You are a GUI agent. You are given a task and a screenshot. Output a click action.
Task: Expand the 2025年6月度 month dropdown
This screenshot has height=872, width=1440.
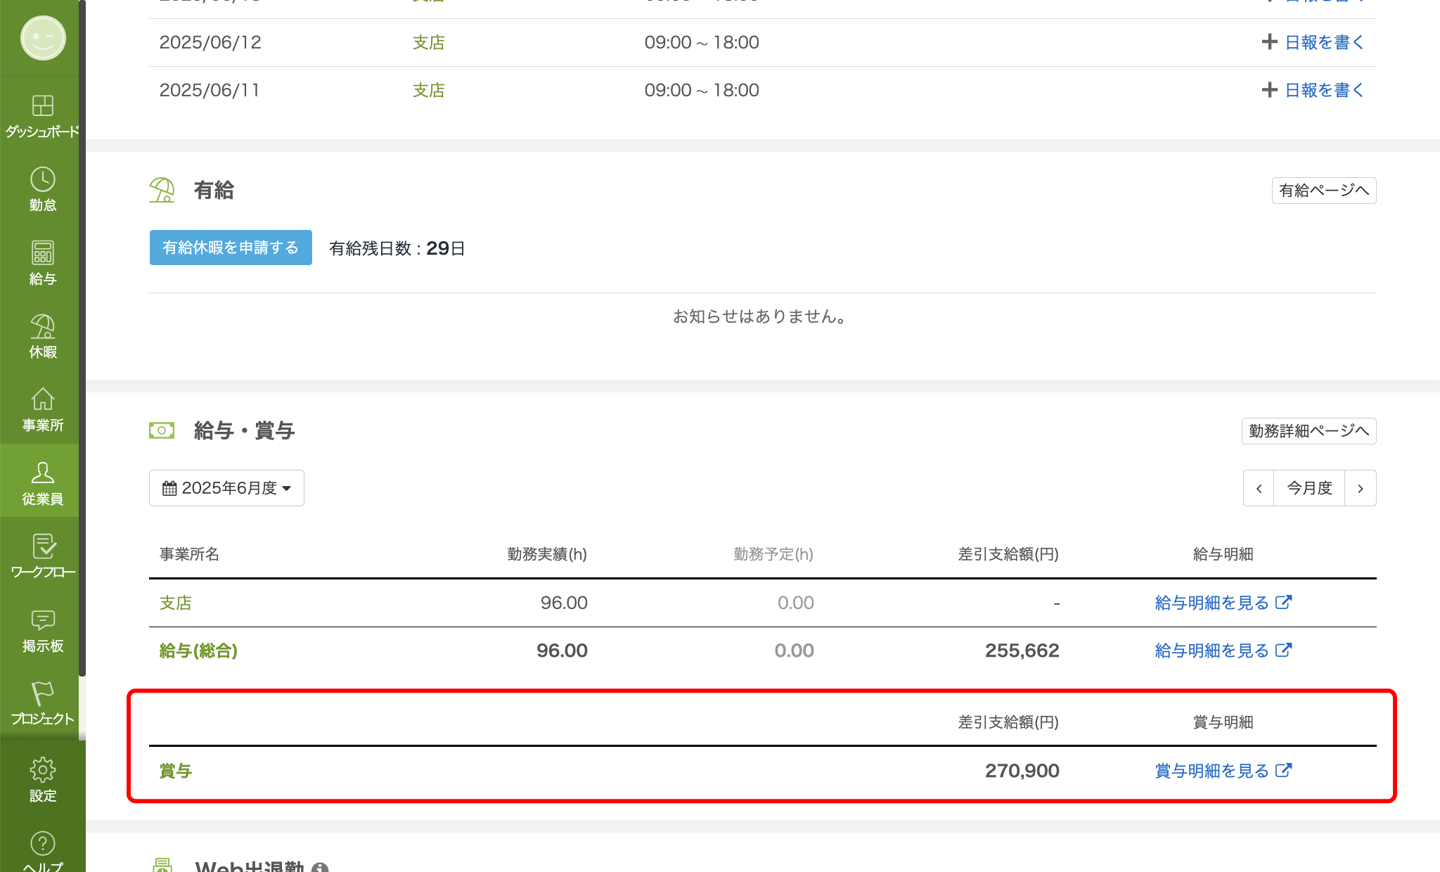click(x=226, y=488)
